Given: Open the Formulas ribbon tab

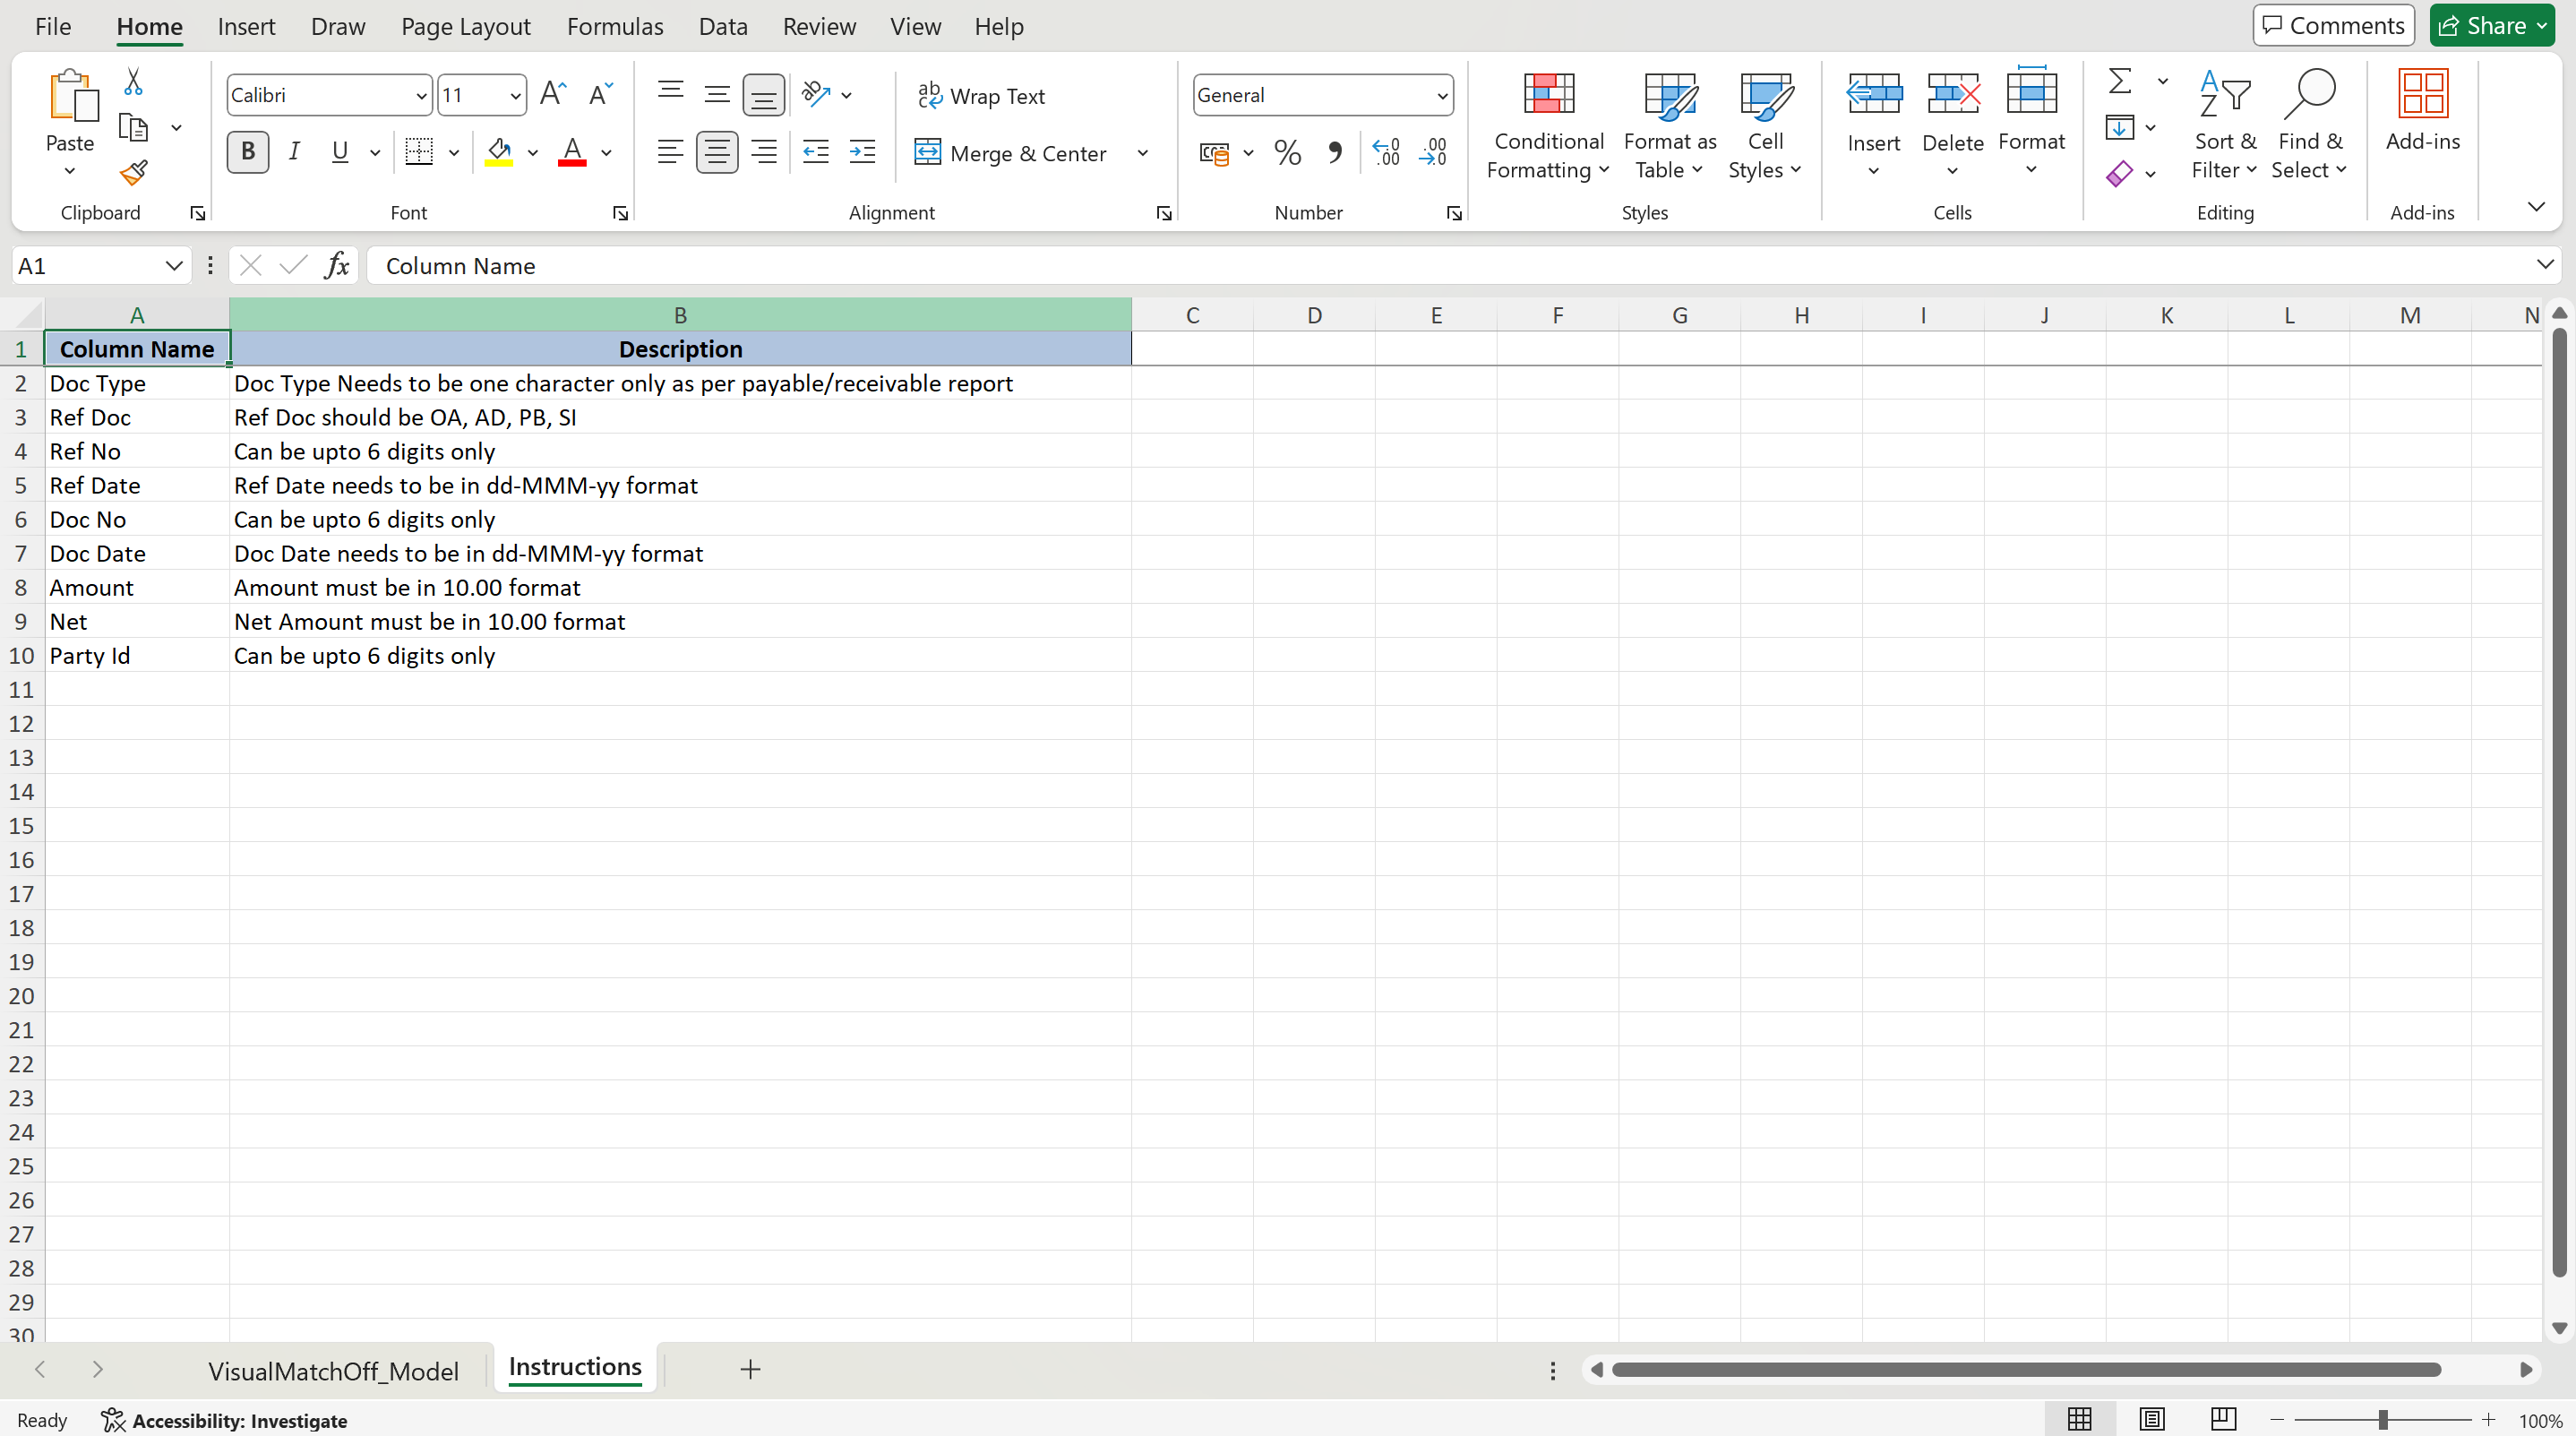Looking at the screenshot, I should (x=614, y=26).
